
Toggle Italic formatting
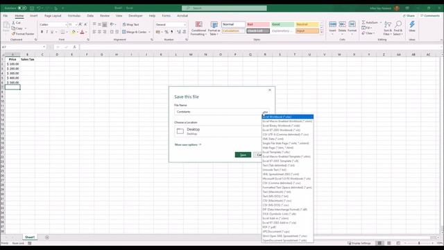[x=47, y=32]
